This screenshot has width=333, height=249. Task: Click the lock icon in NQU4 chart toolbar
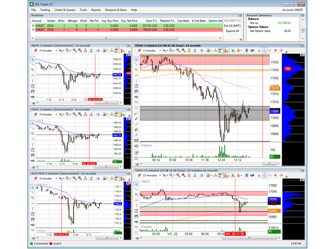85,50
